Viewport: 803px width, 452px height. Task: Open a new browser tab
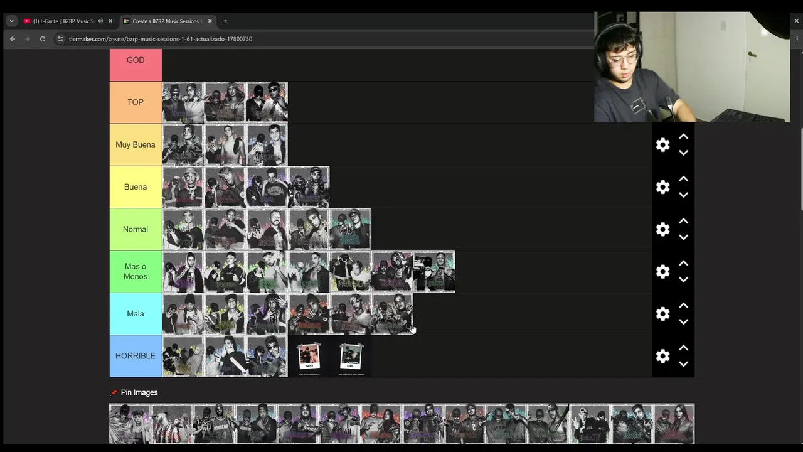point(225,21)
